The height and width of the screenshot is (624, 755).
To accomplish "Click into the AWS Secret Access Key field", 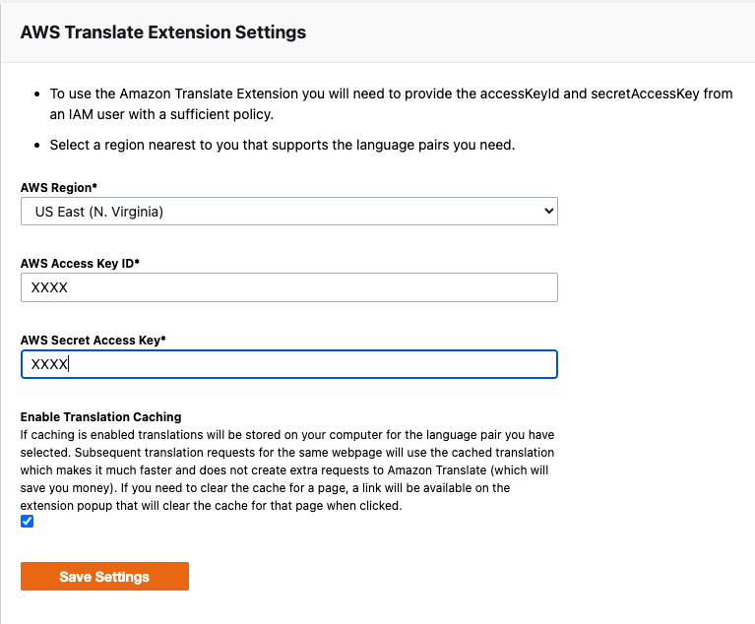I will coord(288,364).
